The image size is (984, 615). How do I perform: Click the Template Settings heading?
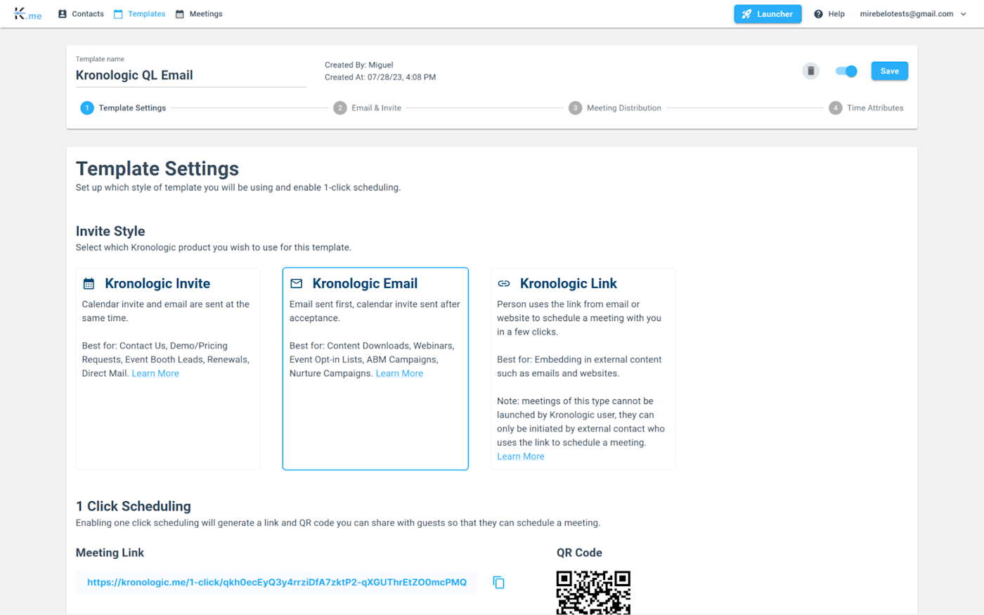click(x=157, y=169)
